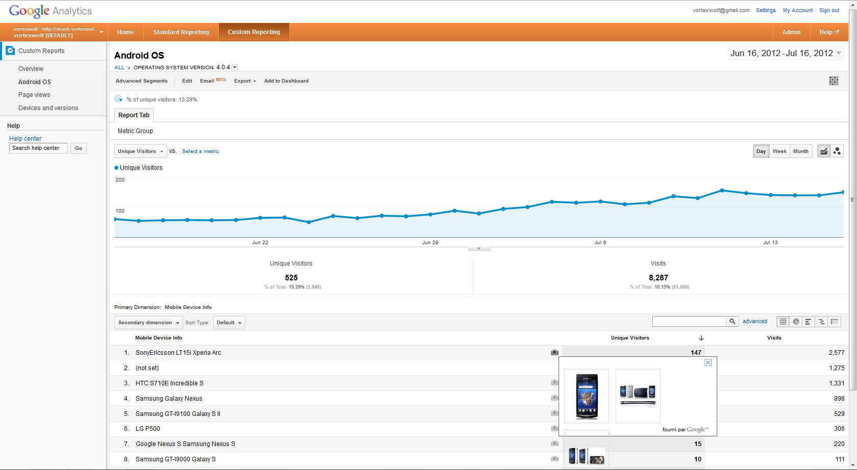
Task: Click camera icon for Samsung Galaxy Nexus
Action: click(554, 398)
